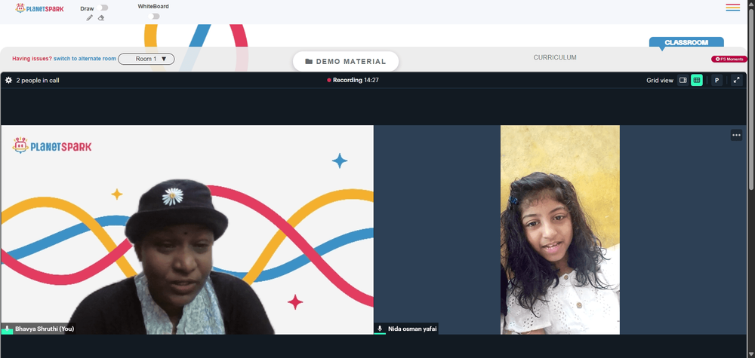Click switch to alternate room link
The height and width of the screenshot is (358, 755).
pos(85,59)
